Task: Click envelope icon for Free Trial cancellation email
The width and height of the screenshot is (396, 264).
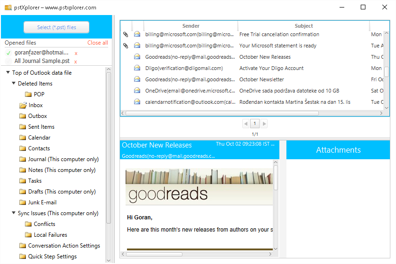Action: click(137, 34)
